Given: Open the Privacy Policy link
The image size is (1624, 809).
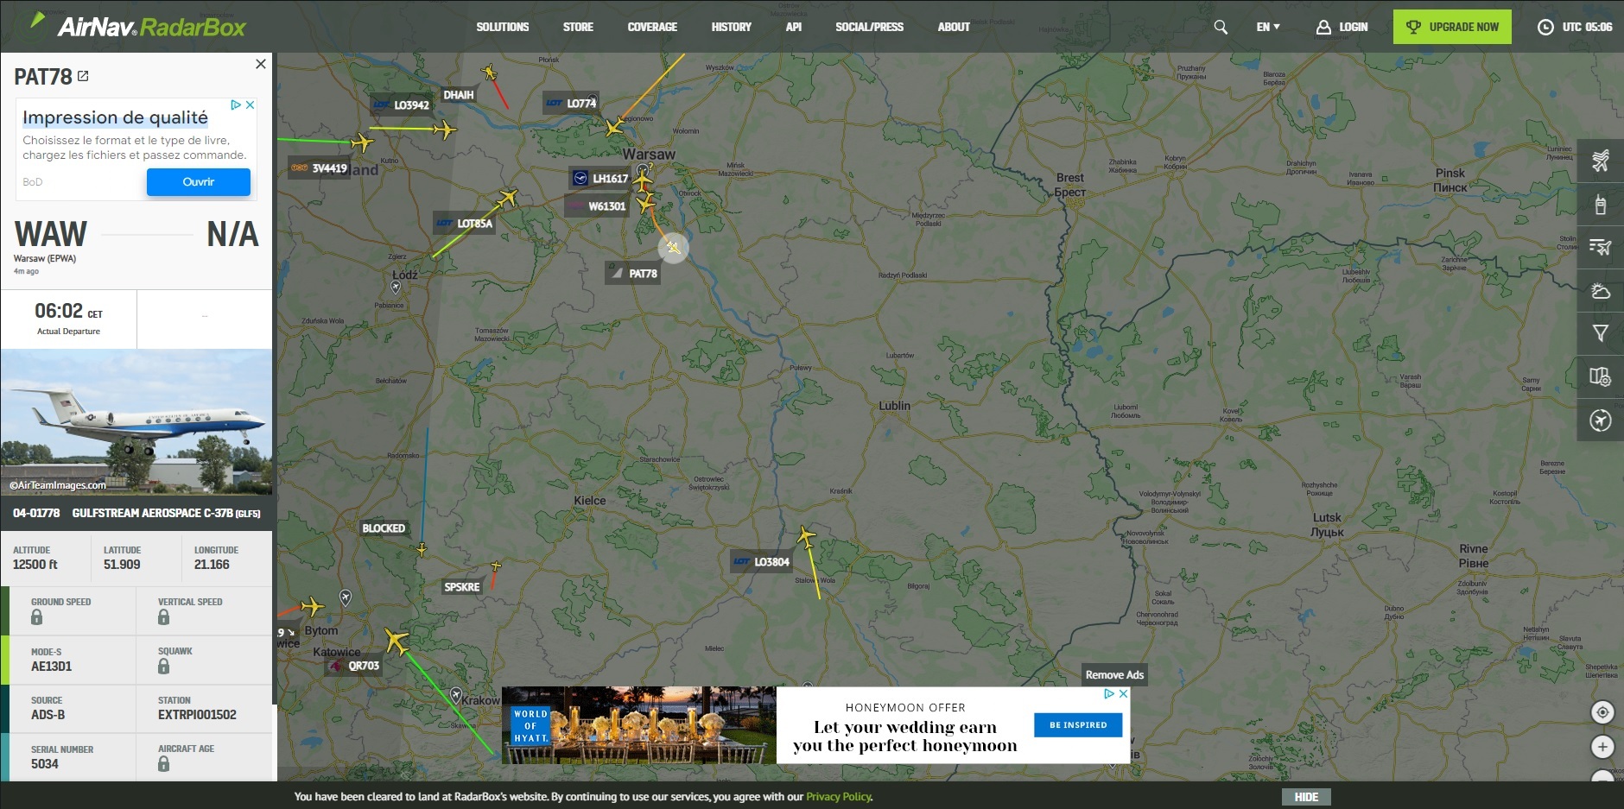Looking at the screenshot, I should pos(839,797).
